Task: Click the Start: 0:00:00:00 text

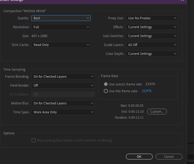Action: (132, 106)
